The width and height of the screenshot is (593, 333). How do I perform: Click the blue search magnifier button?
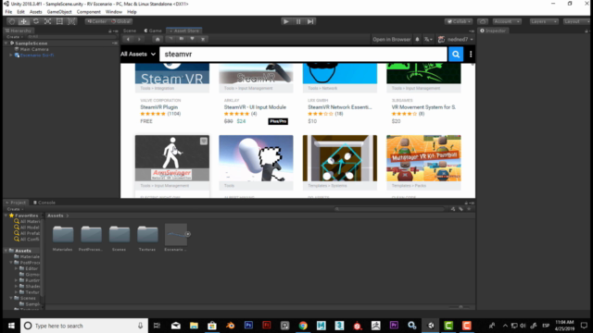456,54
